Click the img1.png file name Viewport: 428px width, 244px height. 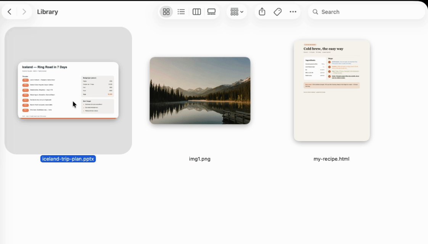tap(200, 159)
